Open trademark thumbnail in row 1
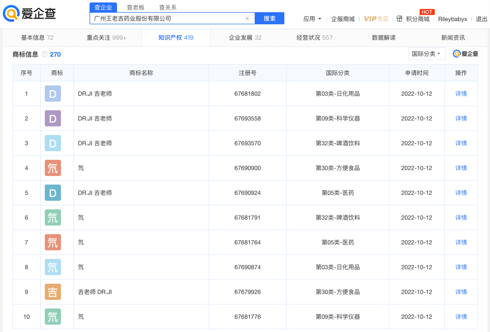 click(x=53, y=94)
